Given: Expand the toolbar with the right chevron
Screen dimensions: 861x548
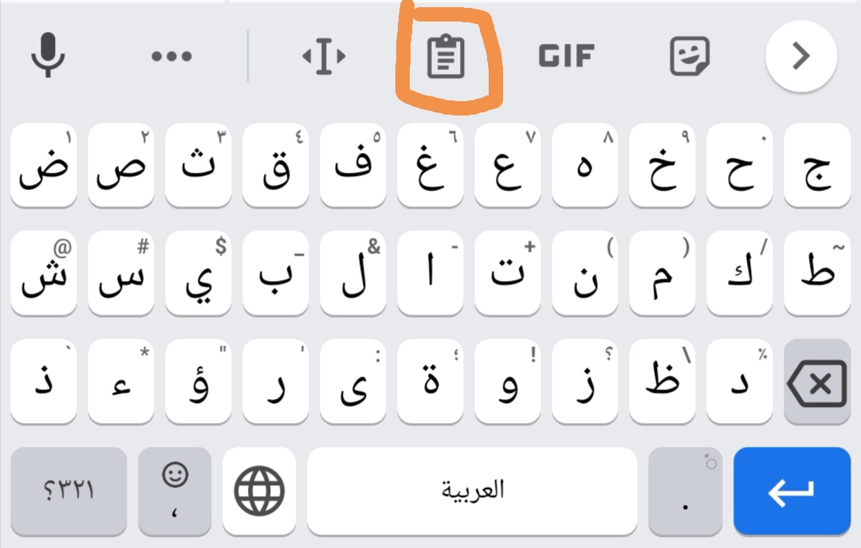Looking at the screenshot, I should pos(800,57).
